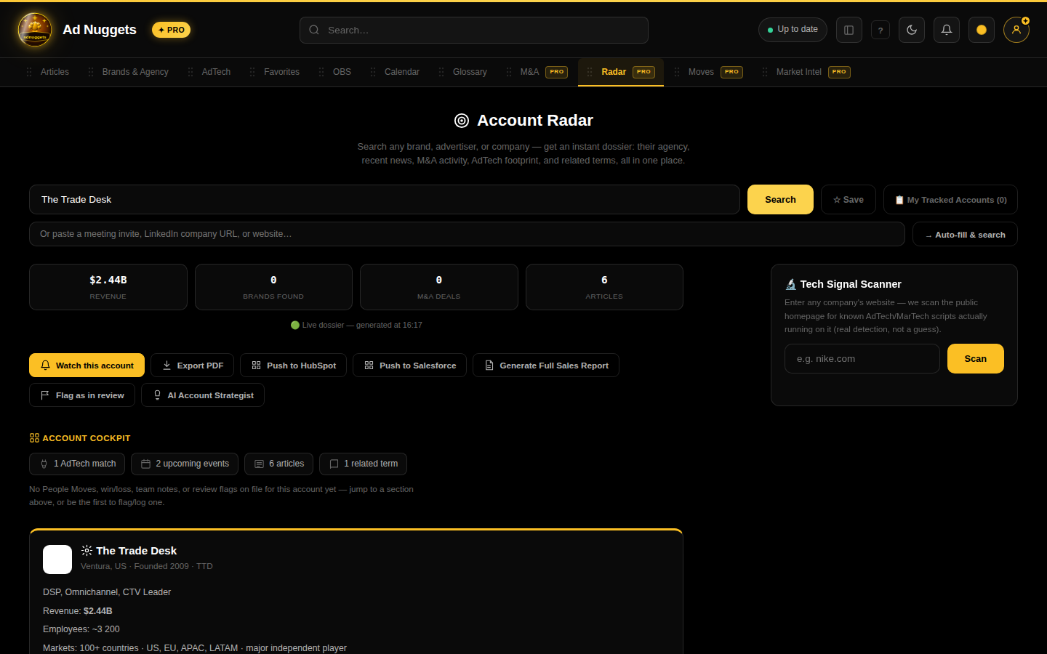Push account to HubSpot
This screenshot has width=1047, height=654.
(x=294, y=366)
